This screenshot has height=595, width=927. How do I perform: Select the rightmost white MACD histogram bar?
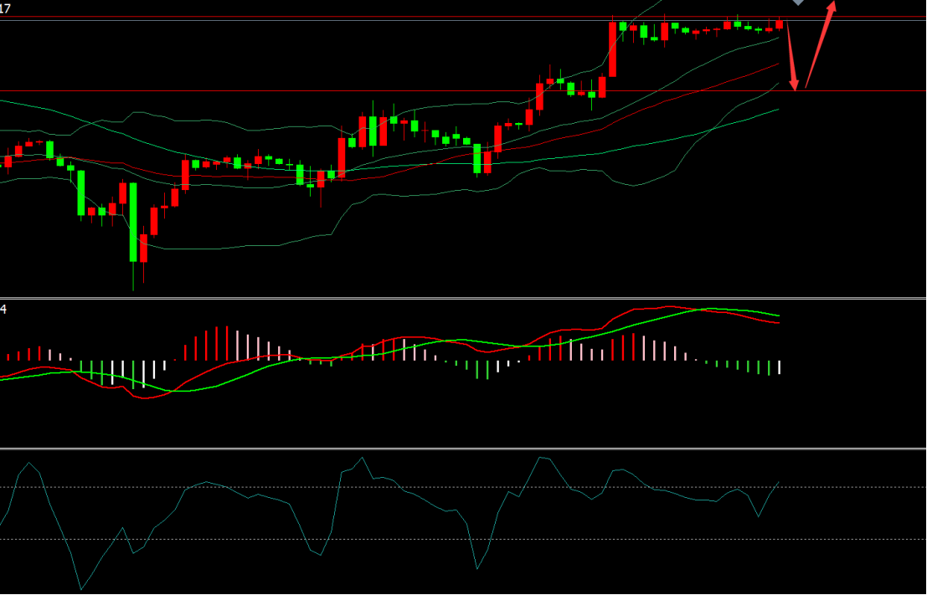click(x=780, y=367)
